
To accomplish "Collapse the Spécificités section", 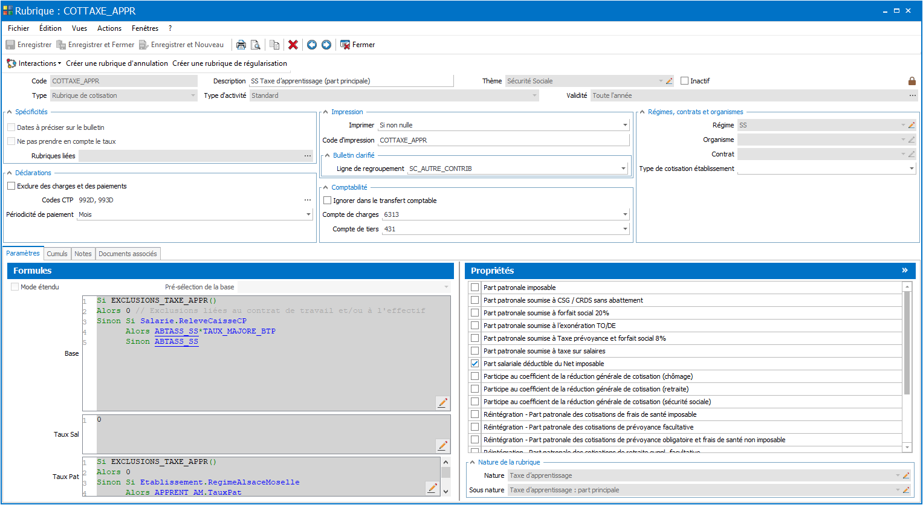I will (x=10, y=112).
